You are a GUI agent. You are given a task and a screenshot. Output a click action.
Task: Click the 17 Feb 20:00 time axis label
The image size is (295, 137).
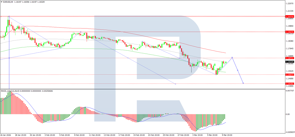(124, 135)
